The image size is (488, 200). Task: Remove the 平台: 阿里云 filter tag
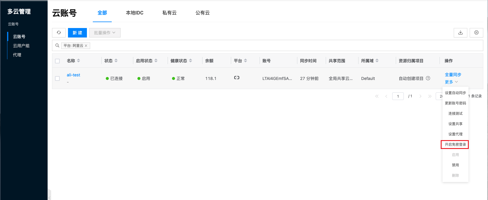[86, 46]
